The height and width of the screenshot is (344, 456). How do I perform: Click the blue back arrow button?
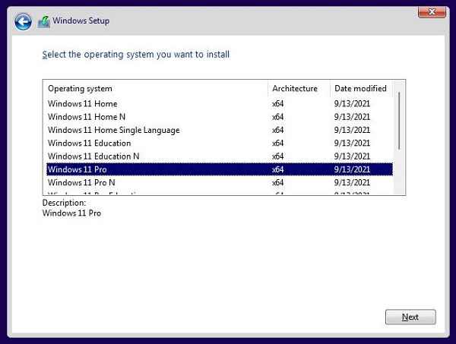pyautogui.click(x=23, y=22)
